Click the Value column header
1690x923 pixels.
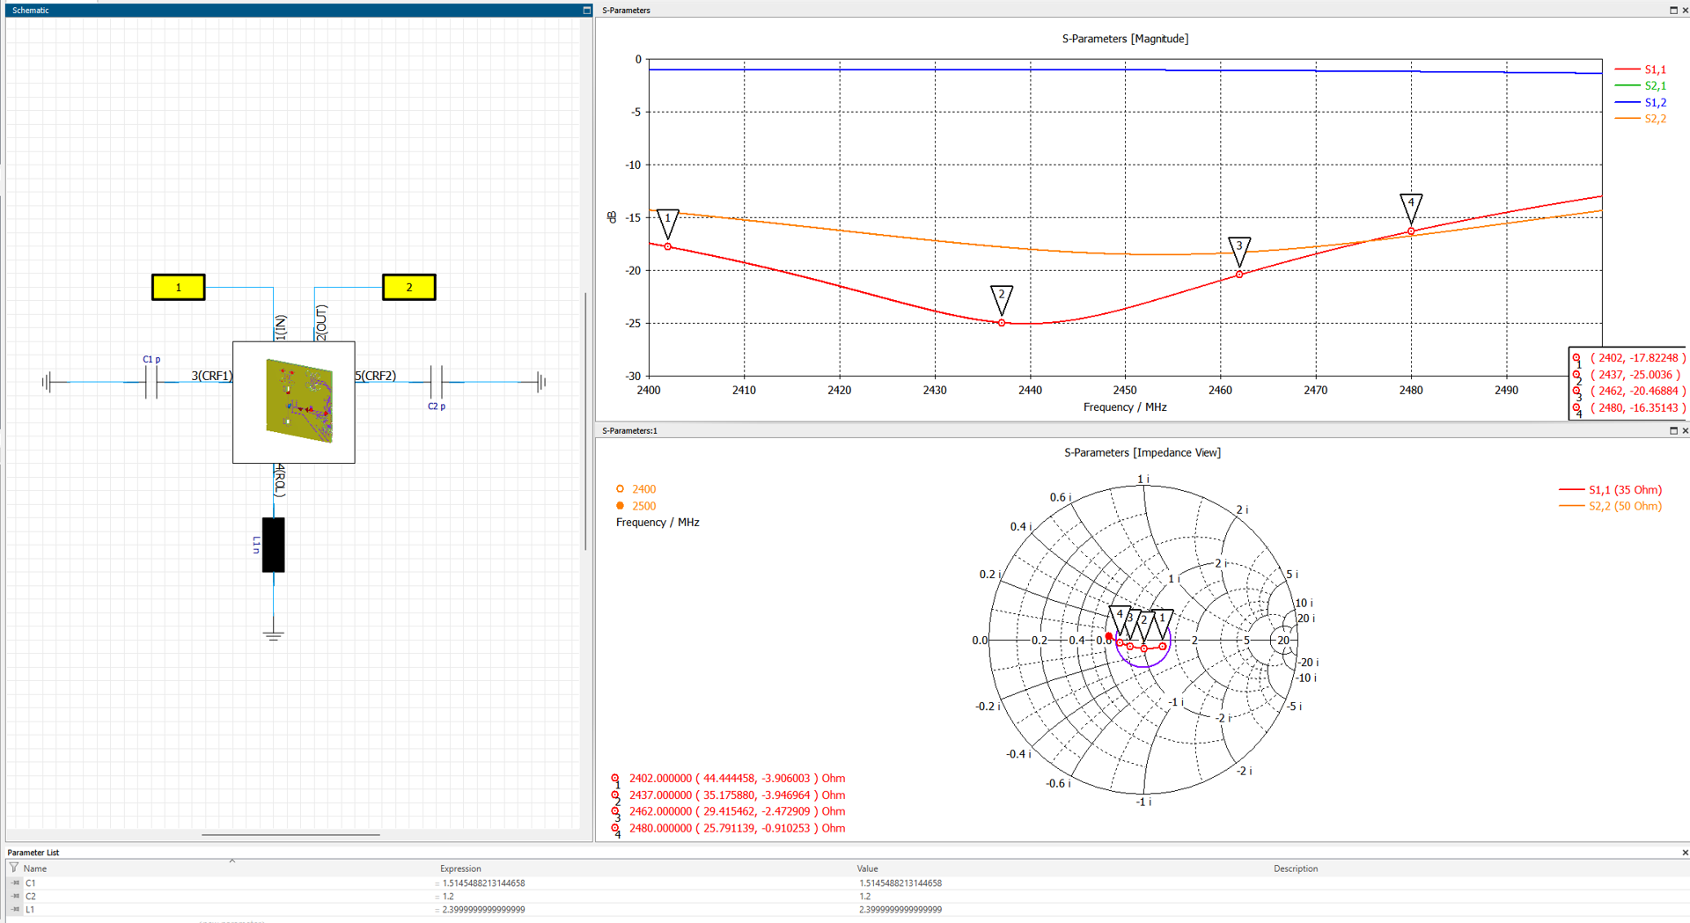[x=868, y=868]
